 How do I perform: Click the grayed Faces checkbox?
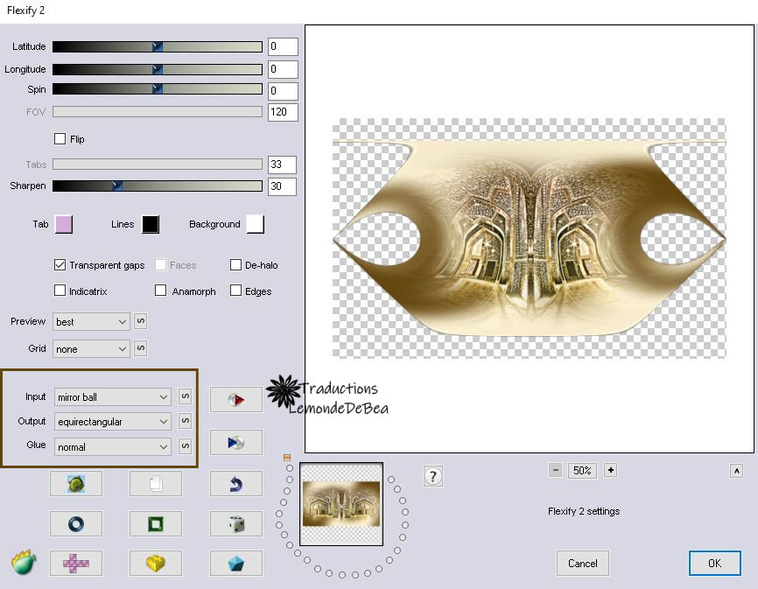(x=160, y=265)
